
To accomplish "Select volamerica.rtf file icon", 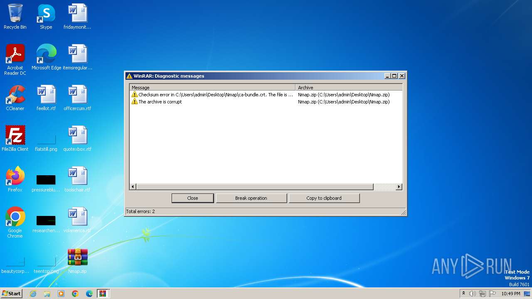I will pyautogui.click(x=77, y=220).
